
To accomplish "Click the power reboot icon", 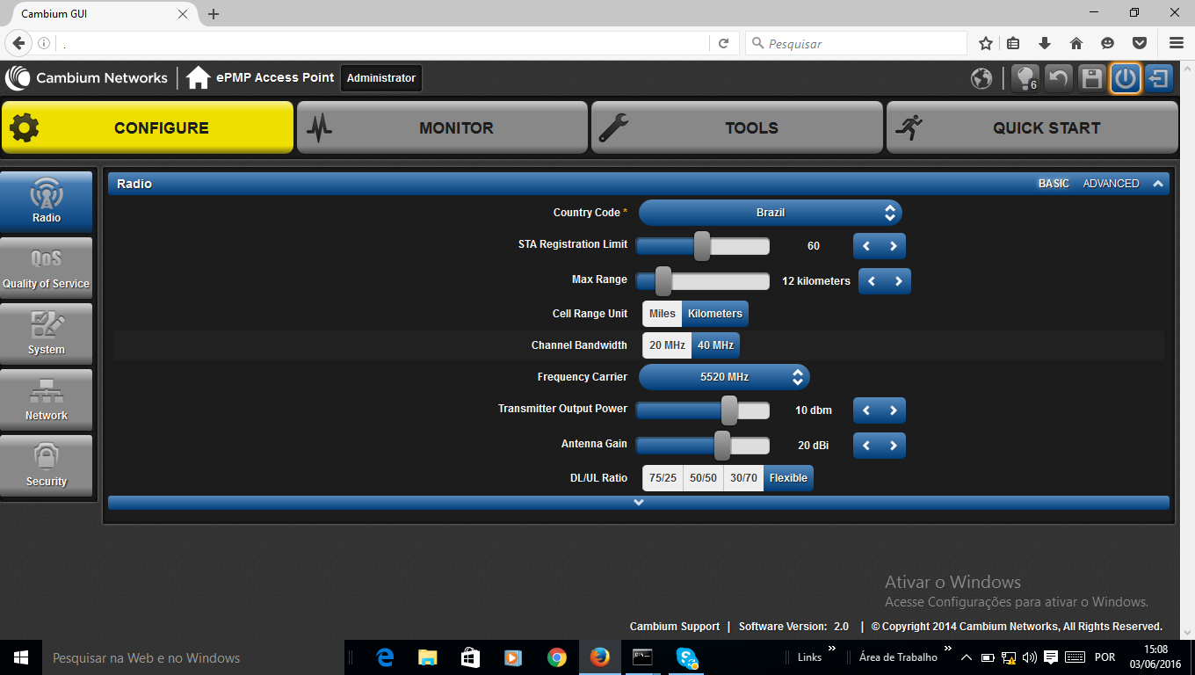I will click(x=1126, y=78).
